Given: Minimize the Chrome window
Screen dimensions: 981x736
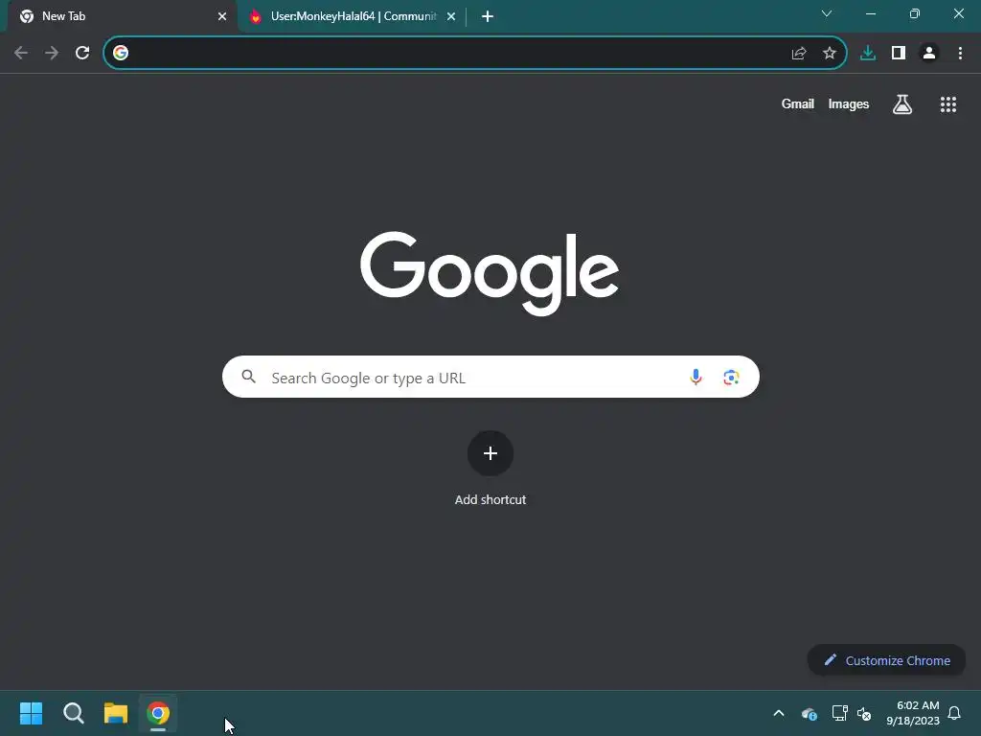Looking at the screenshot, I should tap(871, 13).
